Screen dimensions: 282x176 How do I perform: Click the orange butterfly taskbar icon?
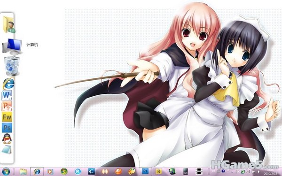point(105,171)
